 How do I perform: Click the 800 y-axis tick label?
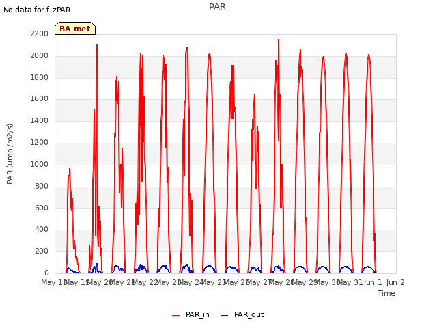coord(42,186)
